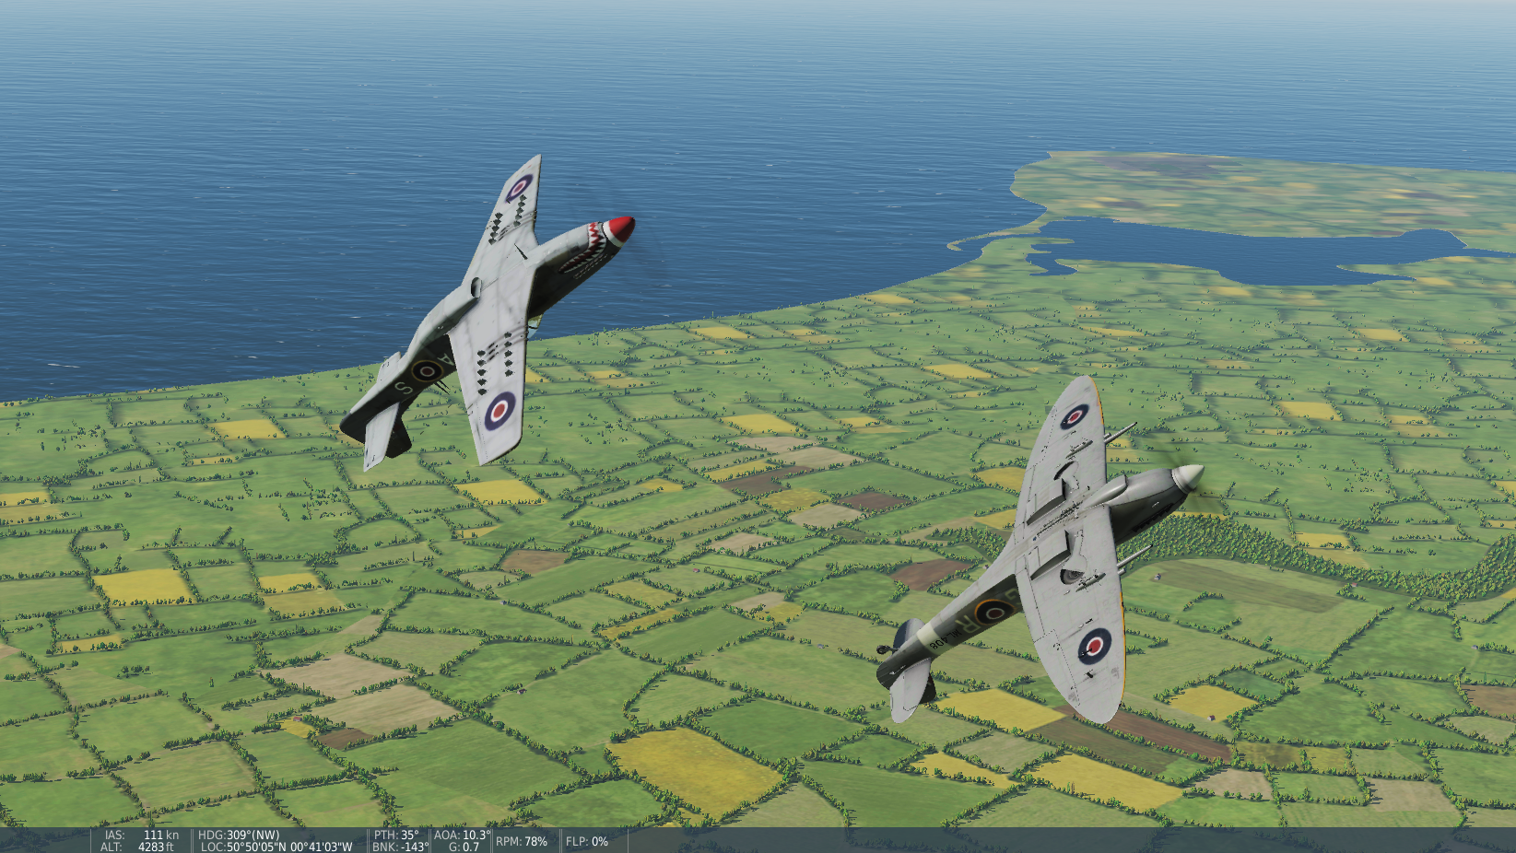Select the BNK bank angle readout
Viewport: 1516px width, 853px height.
(400, 847)
